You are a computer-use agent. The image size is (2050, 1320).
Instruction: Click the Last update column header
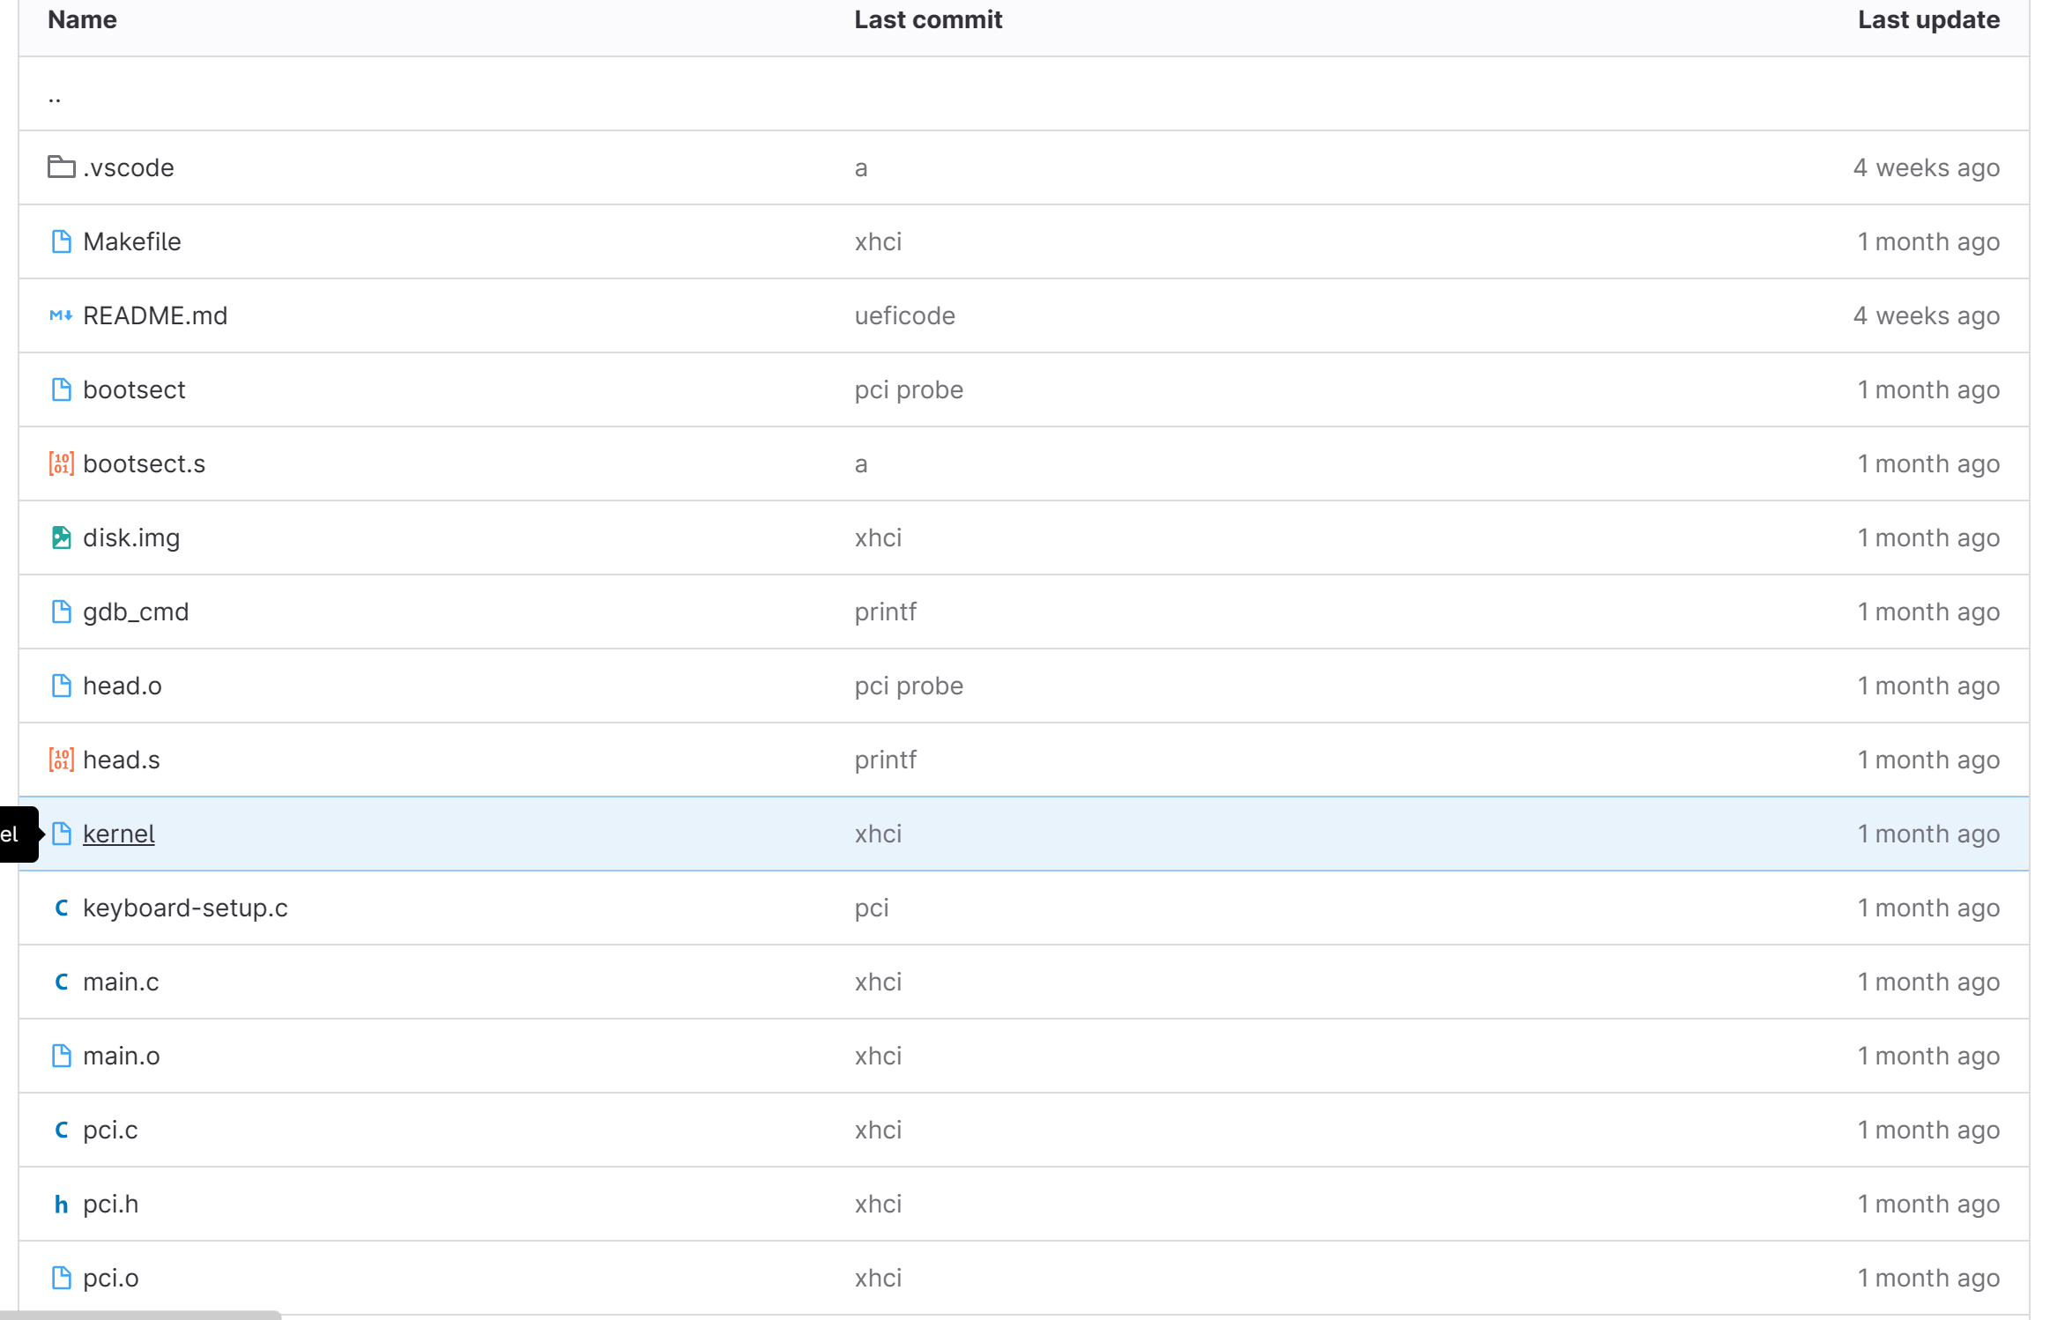coord(1928,19)
